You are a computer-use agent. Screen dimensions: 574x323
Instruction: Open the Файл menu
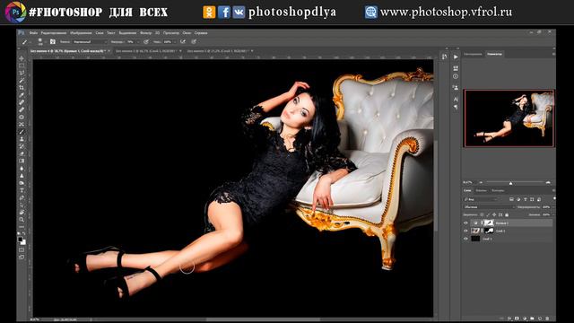click(33, 33)
